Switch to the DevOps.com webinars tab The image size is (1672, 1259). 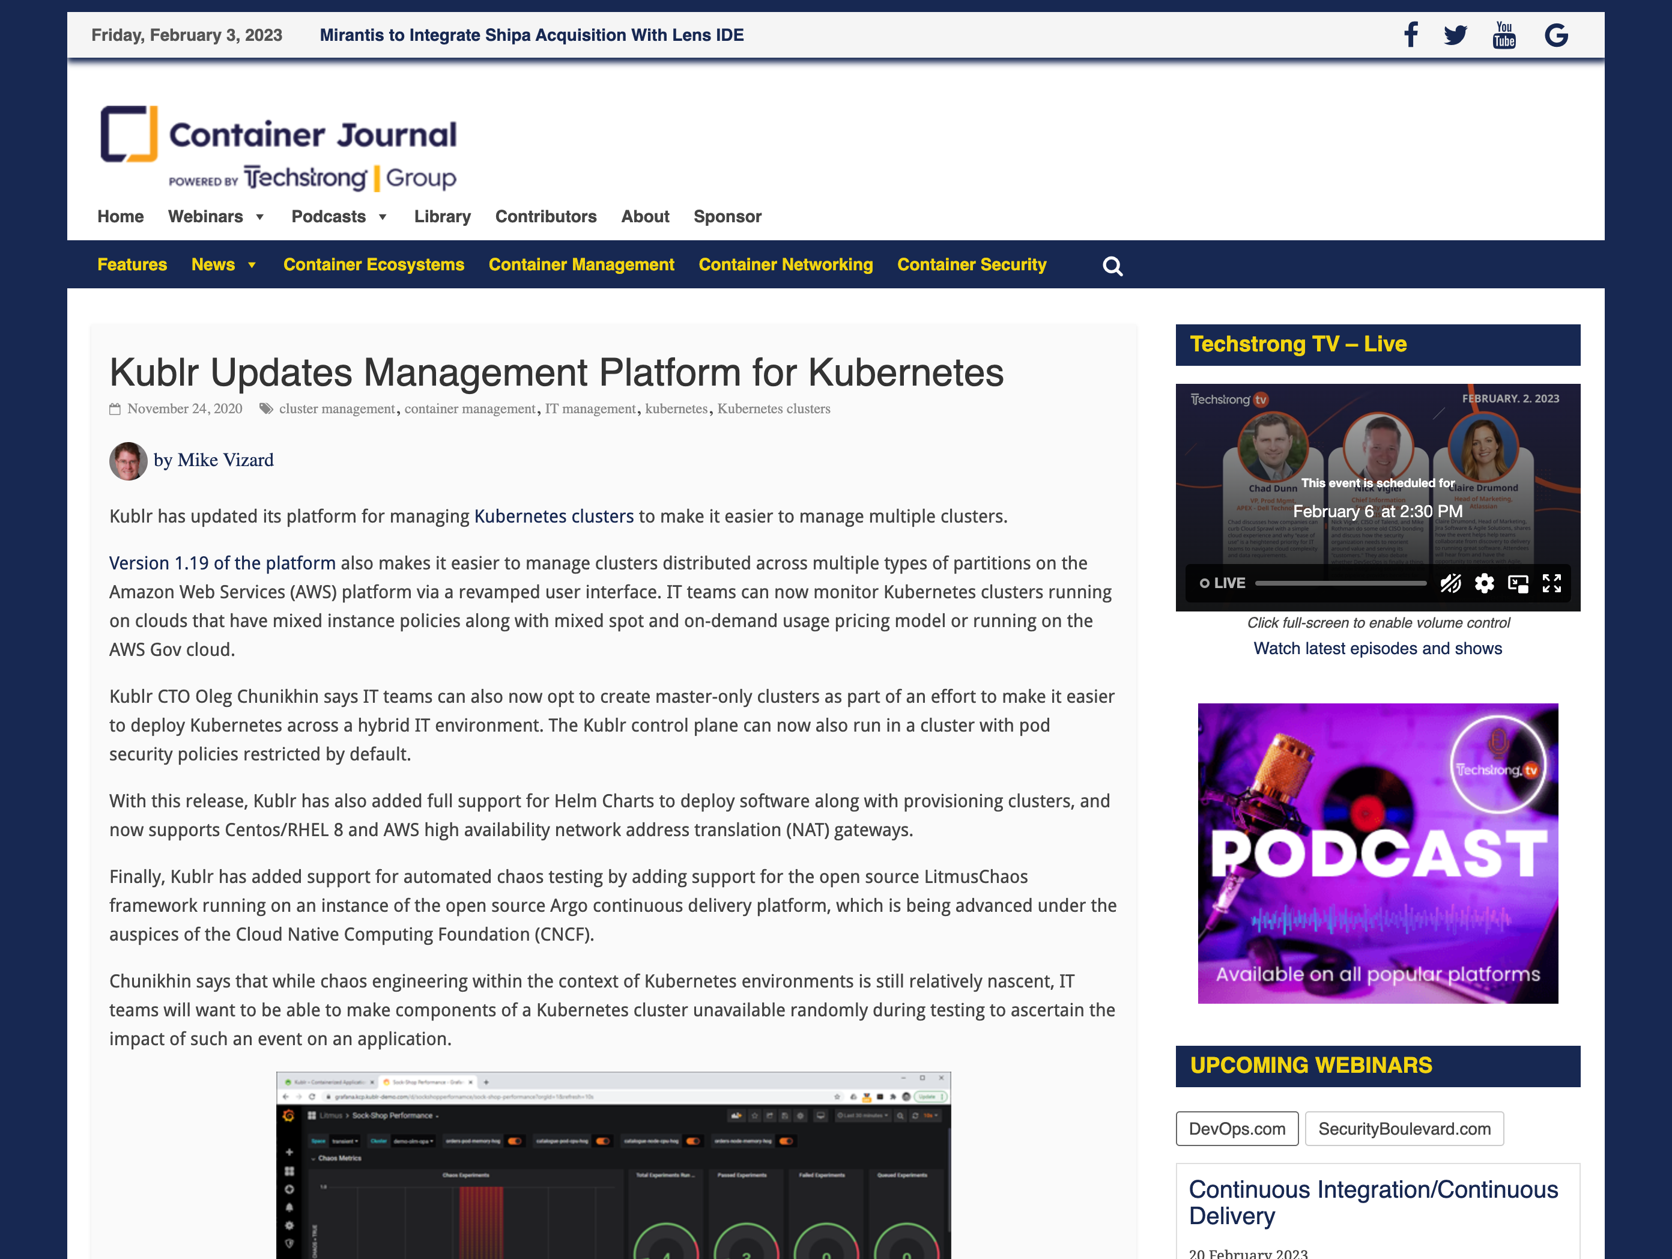coord(1237,1129)
